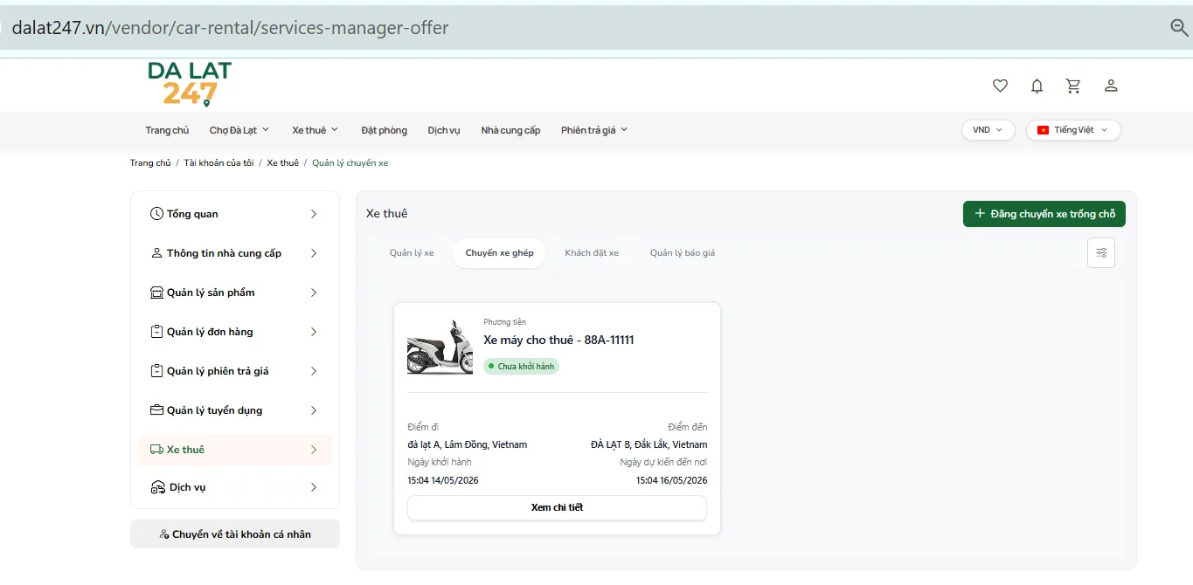1193x585 pixels.
Task: Click the Xem chi tiết button
Action: point(557,507)
